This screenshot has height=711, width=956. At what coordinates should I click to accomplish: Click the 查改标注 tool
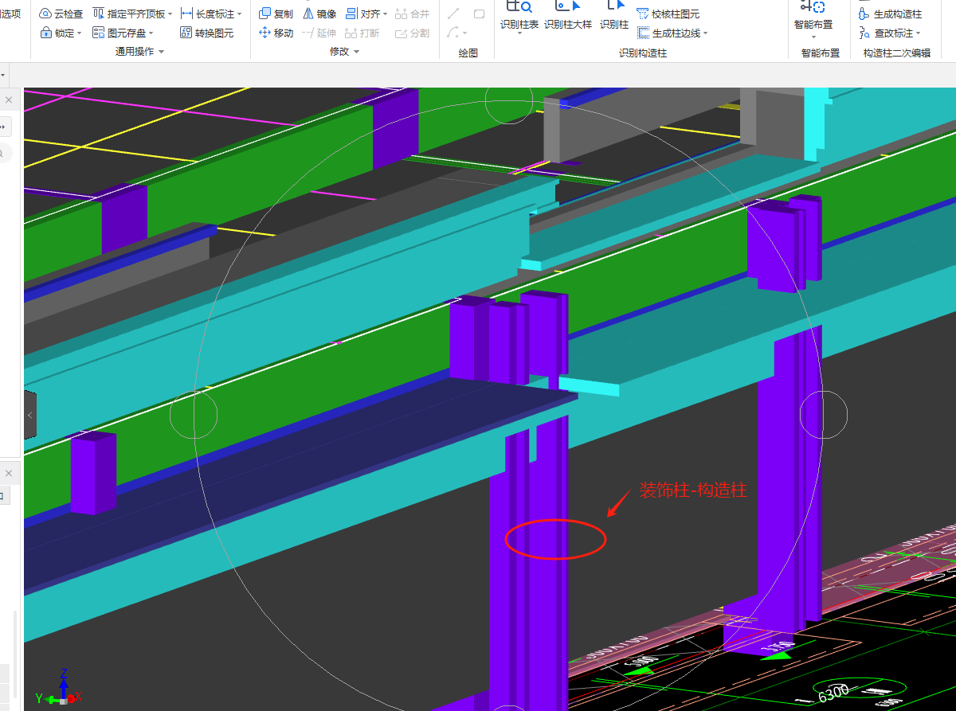[x=885, y=33]
